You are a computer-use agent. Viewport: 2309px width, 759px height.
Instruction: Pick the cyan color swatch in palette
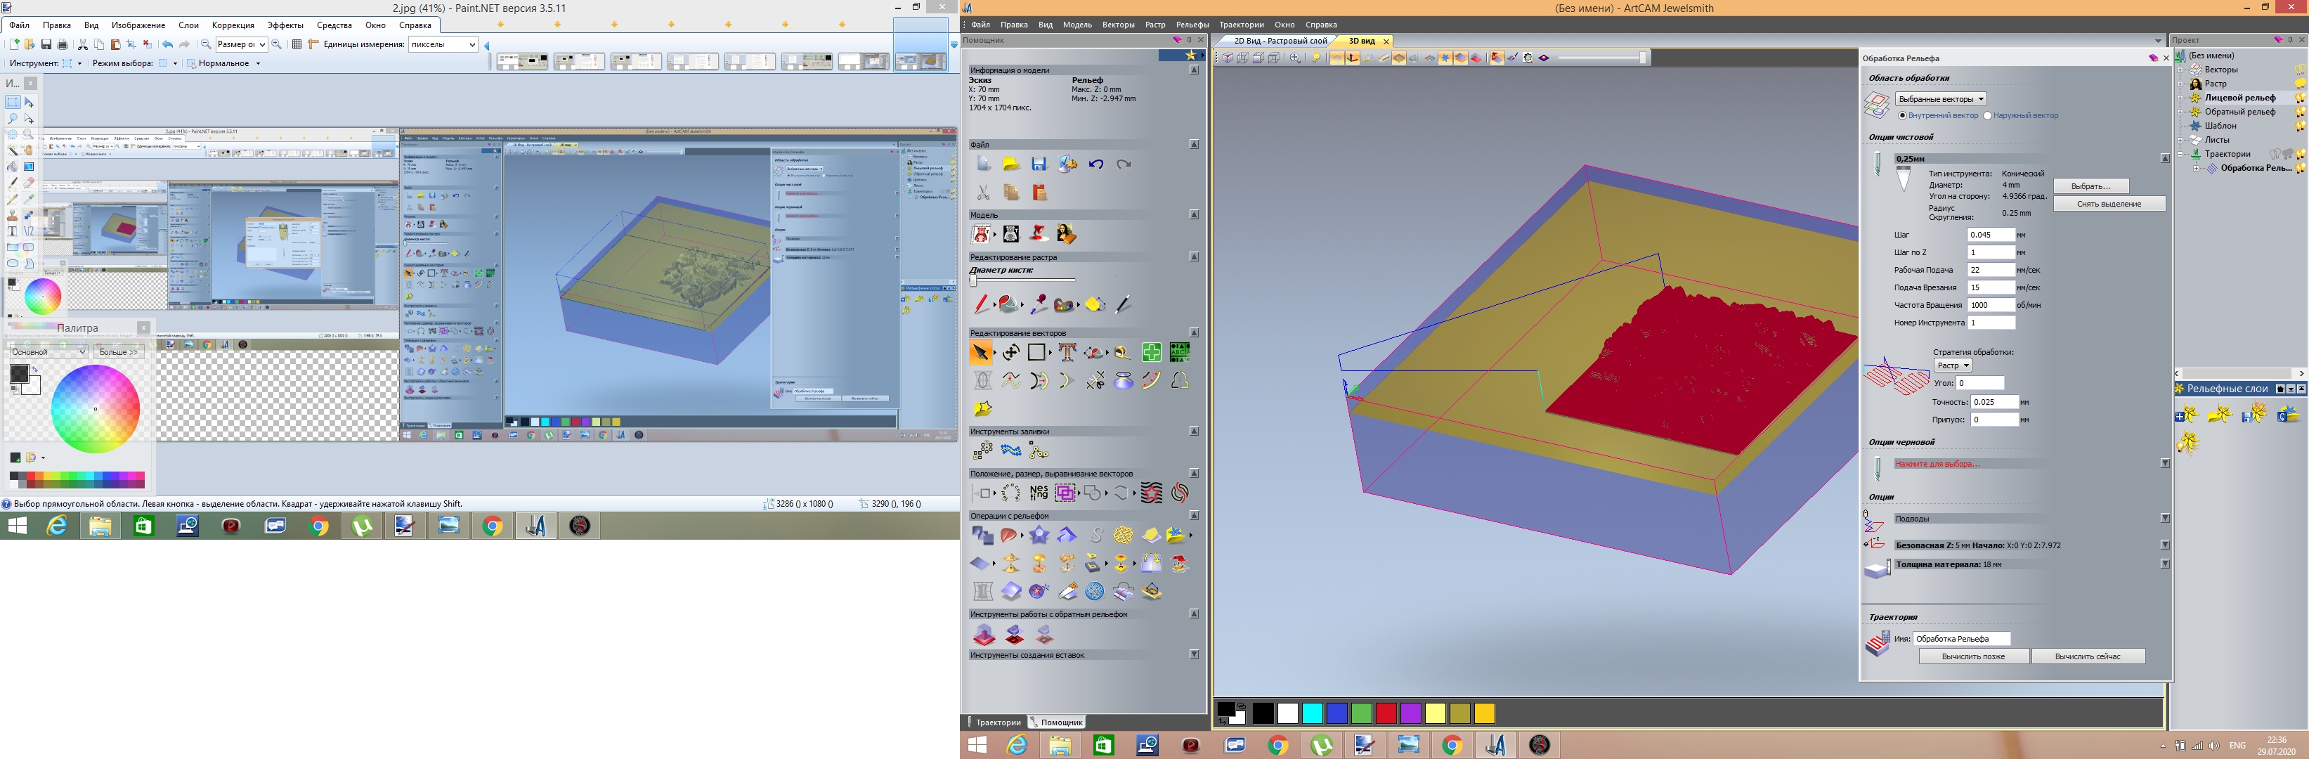coord(1313,713)
